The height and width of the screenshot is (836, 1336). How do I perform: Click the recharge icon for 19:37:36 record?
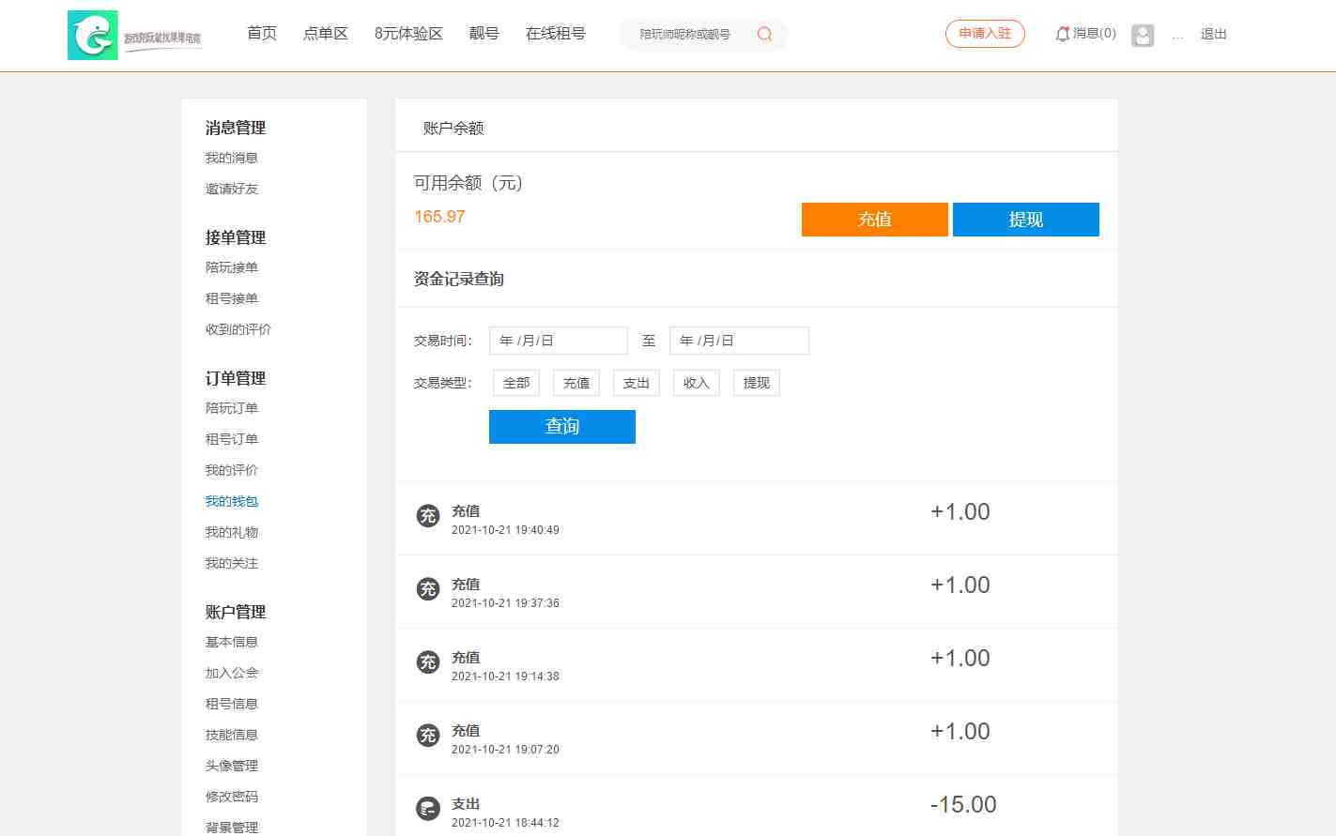[428, 589]
